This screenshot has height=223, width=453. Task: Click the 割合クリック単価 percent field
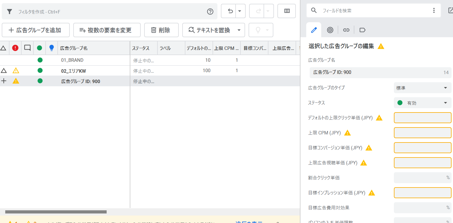pyautogui.click(x=422, y=178)
